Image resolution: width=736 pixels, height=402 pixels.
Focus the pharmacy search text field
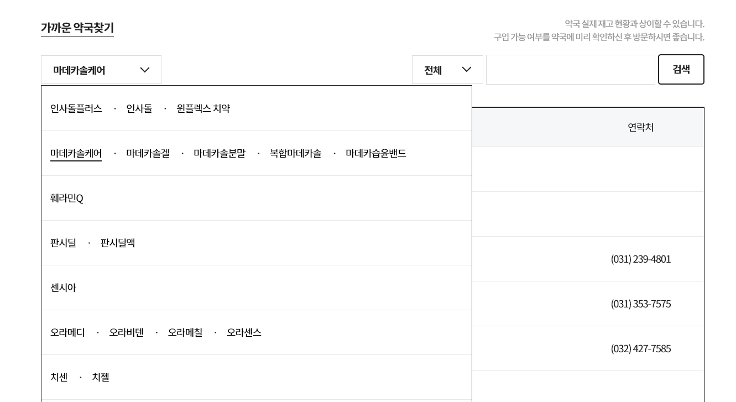571,70
